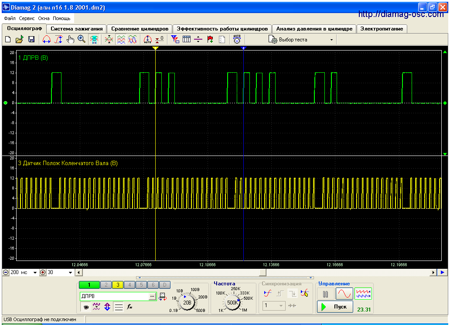Click the auto voltmeter icon
Image resolution: width=450 pixels, height=325 pixels.
237,39
